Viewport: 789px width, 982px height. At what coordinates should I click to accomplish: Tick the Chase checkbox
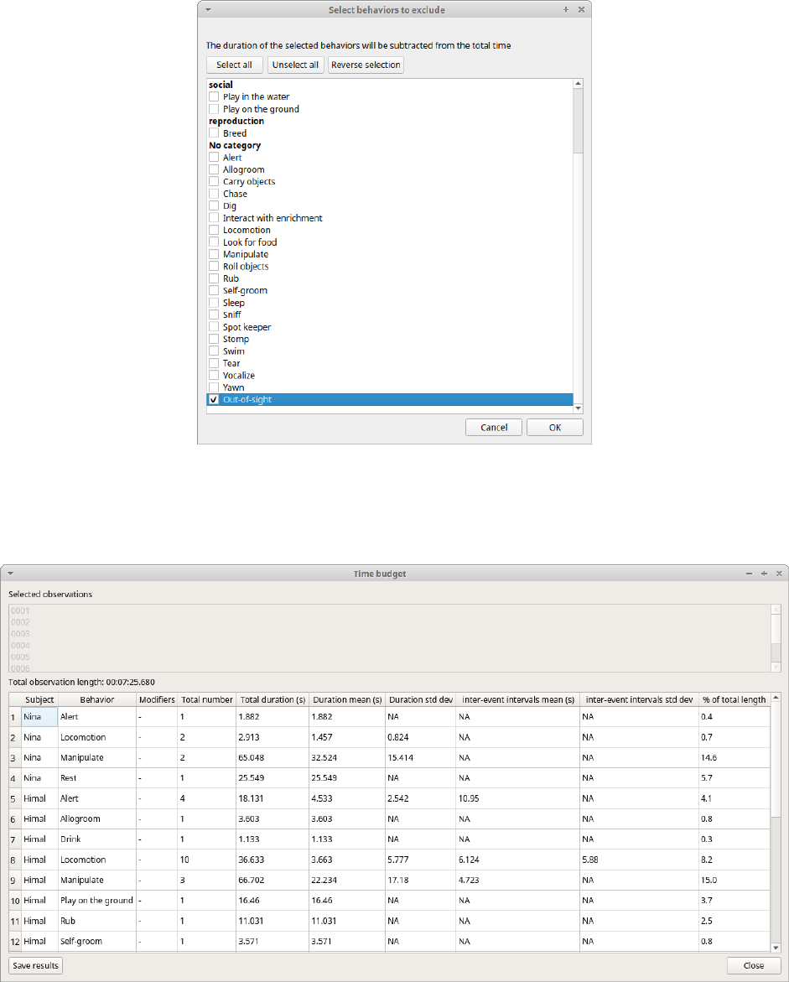214,194
